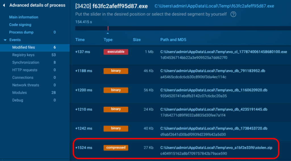Go back using the left arrow icon
Viewport: 291px width, 161px height.
tap(4, 5)
